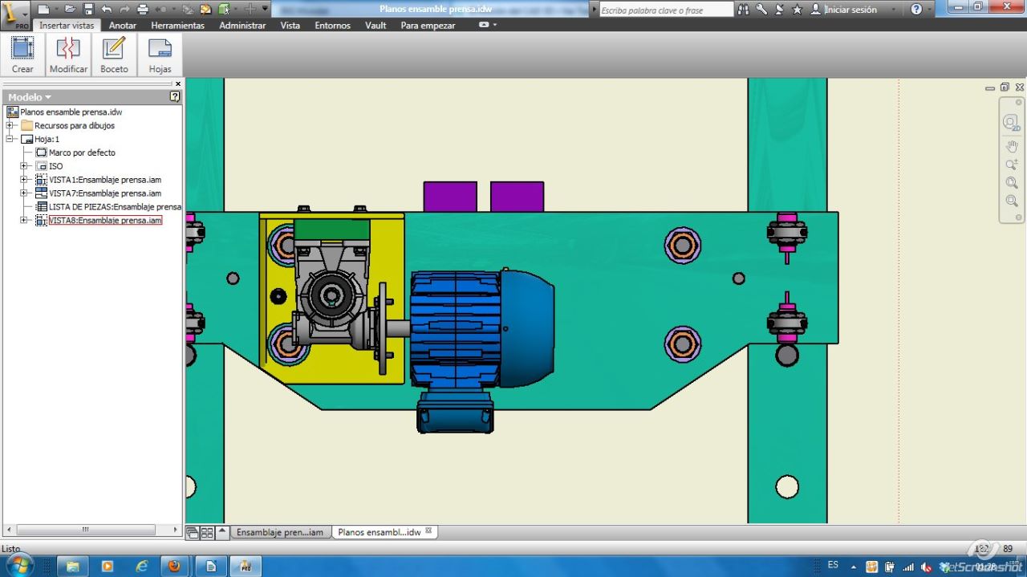Expand VISTA8:Ensamblaje prensa.iam node
The image size is (1027, 577).
pos(24,220)
